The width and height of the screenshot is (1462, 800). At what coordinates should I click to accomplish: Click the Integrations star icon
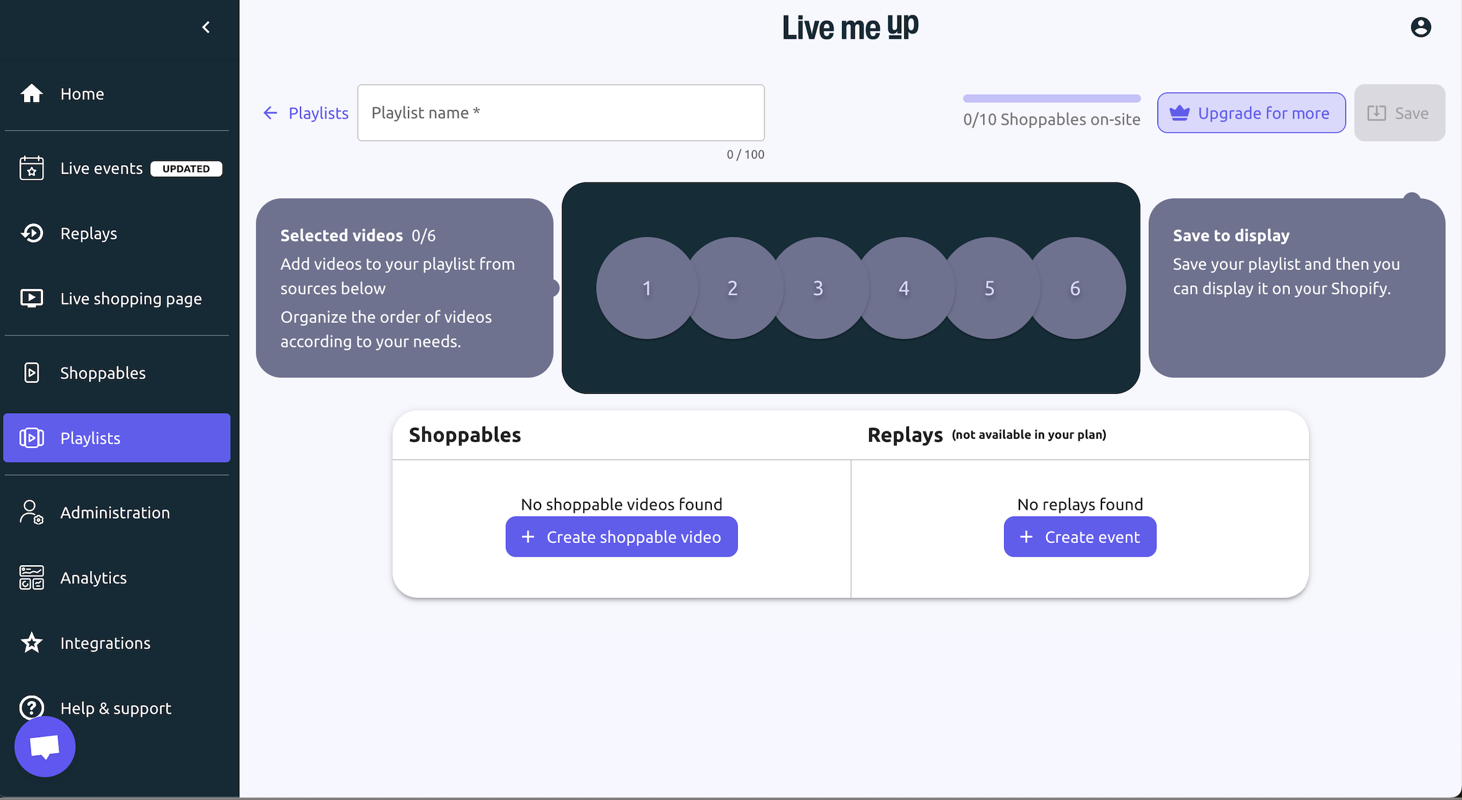coord(31,643)
